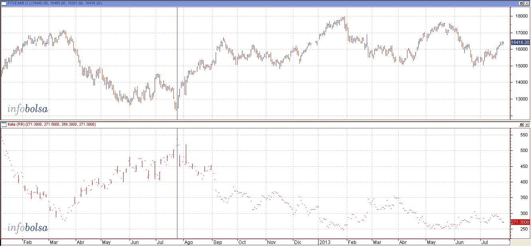Click the vertical cursor line in upper chart

[177, 64]
